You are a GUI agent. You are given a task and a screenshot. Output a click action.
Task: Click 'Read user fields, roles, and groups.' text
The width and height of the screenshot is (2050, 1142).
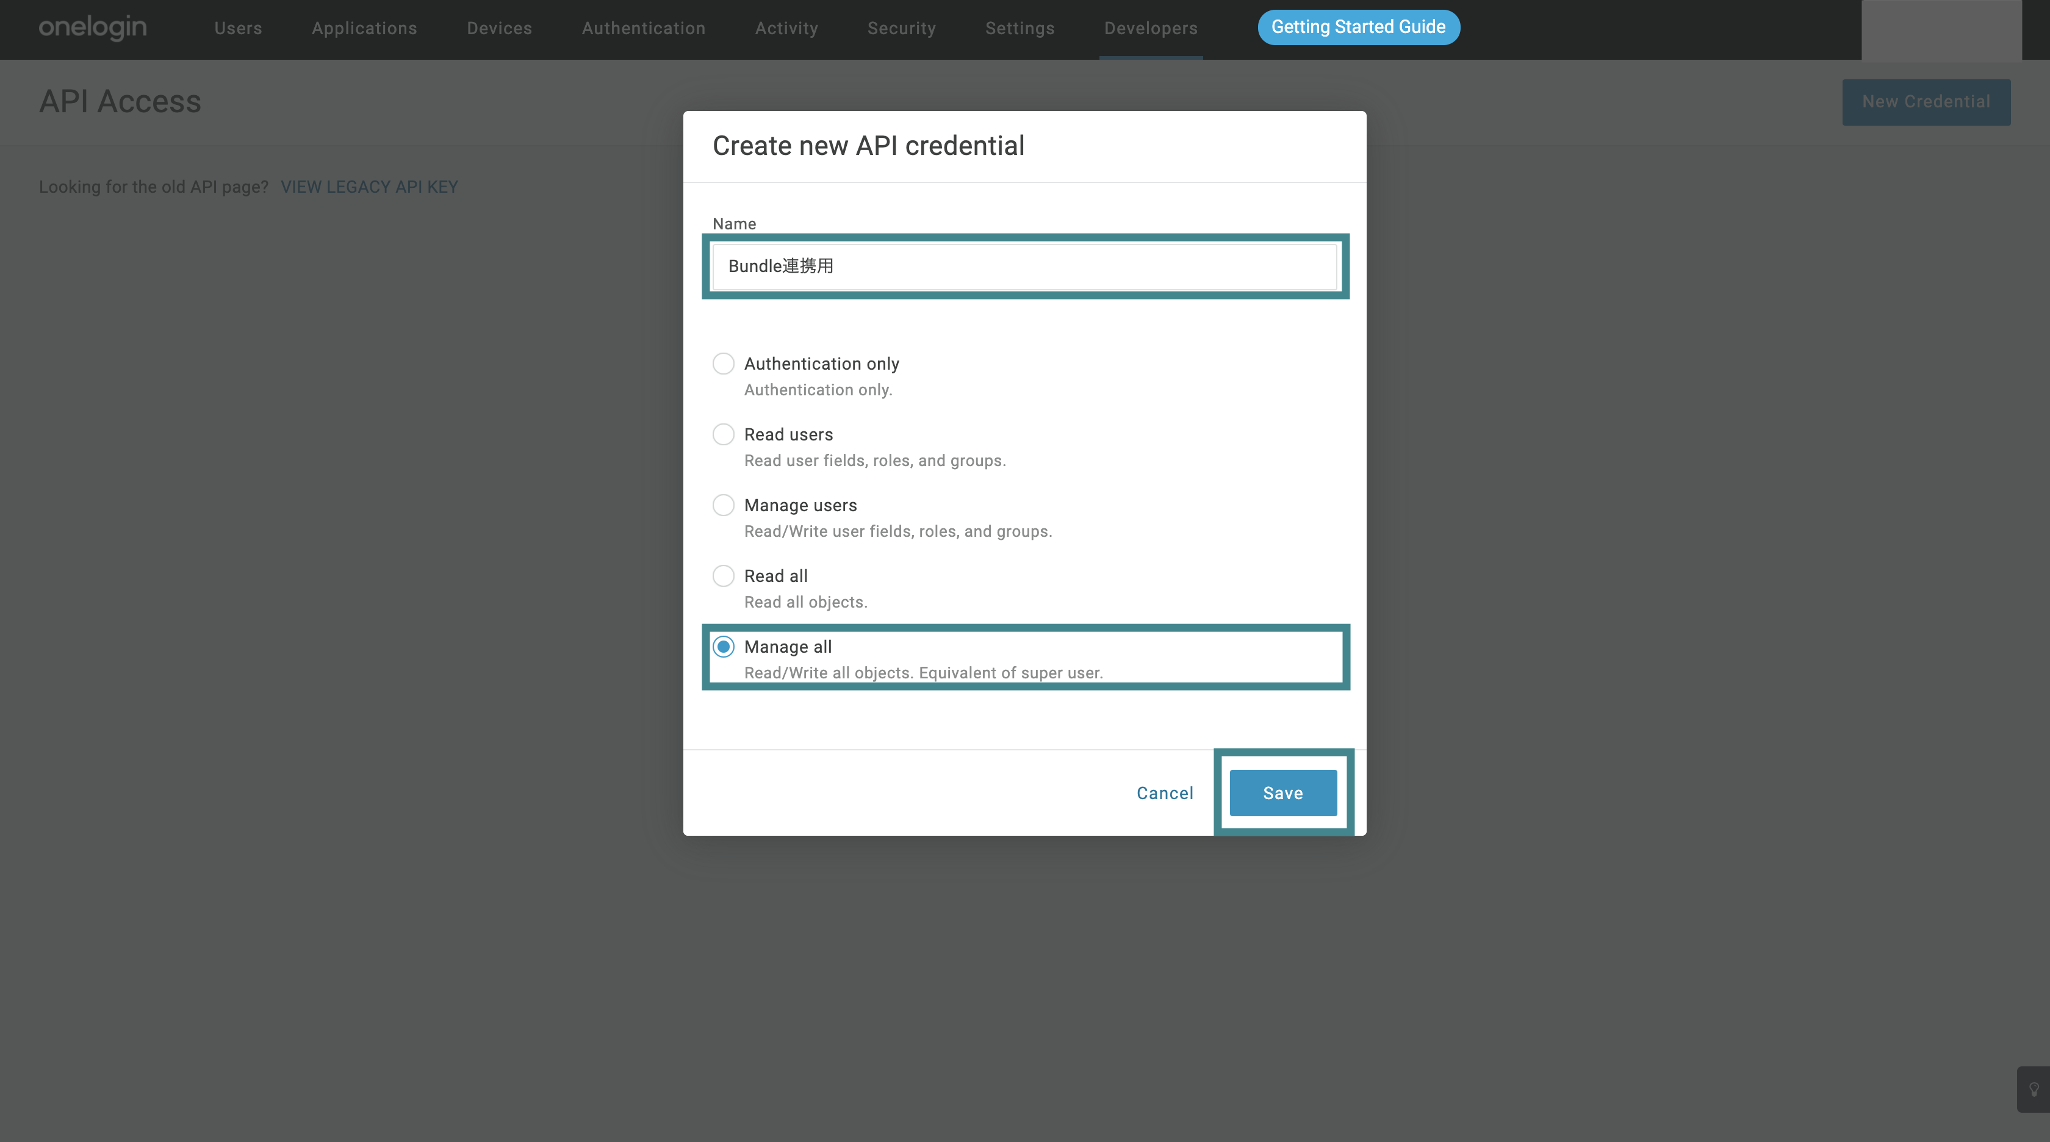[874, 461]
